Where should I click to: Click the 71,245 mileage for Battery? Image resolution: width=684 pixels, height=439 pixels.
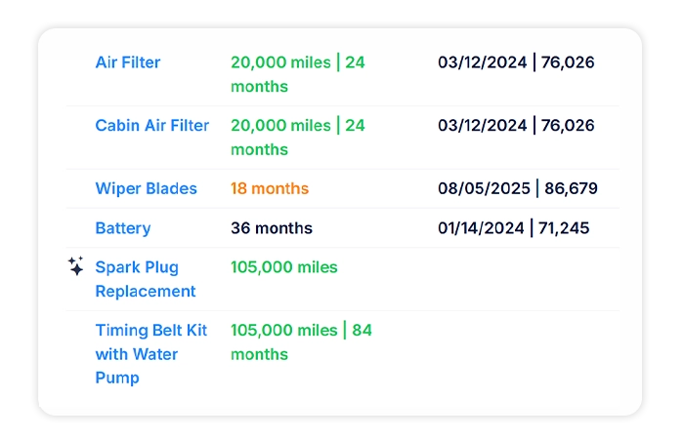(565, 228)
